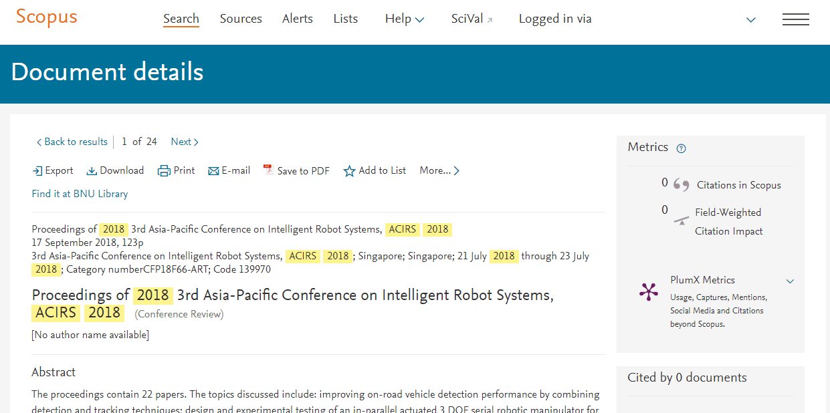This screenshot has height=413, width=830.
Task: Open Find it at BNU Library link
Action: (x=80, y=194)
